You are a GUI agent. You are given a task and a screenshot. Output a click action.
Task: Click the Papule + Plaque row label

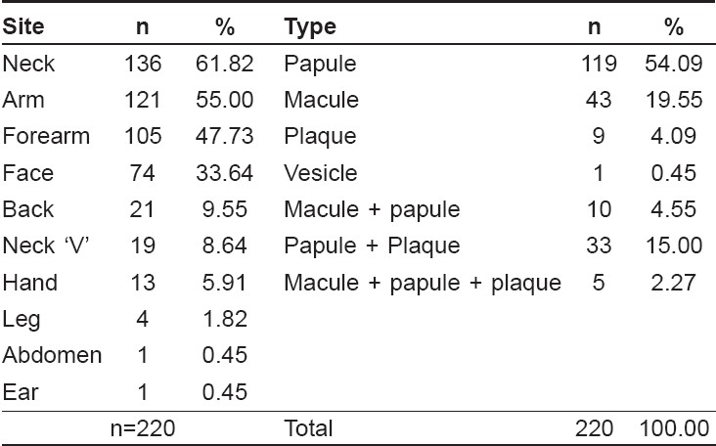click(372, 247)
